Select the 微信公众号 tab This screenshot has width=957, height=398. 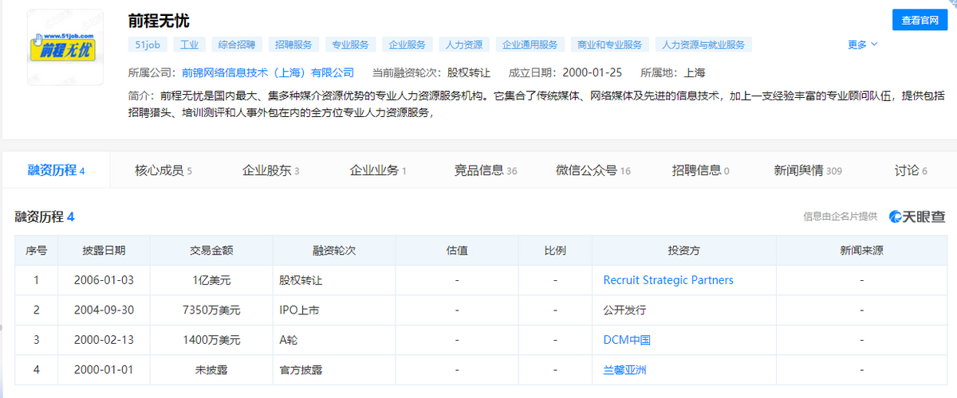pyautogui.click(x=593, y=170)
